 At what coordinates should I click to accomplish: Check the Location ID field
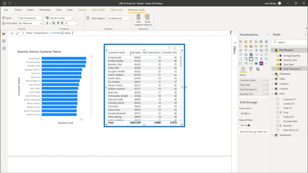pos(278,103)
